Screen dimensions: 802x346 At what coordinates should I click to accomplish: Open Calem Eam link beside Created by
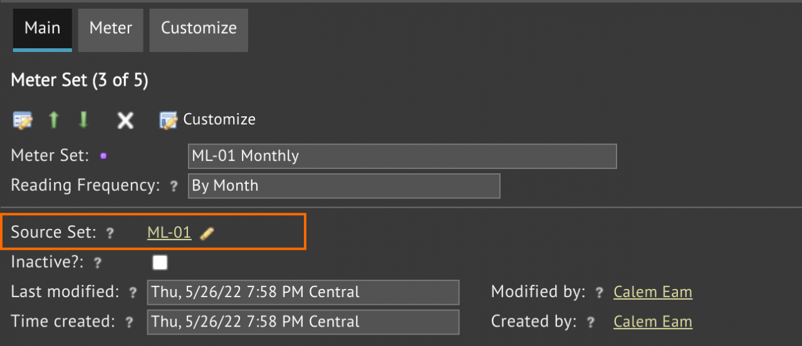pos(653,322)
